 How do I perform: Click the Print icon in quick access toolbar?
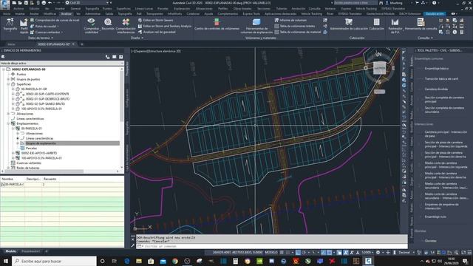pyautogui.click(x=44, y=3)
